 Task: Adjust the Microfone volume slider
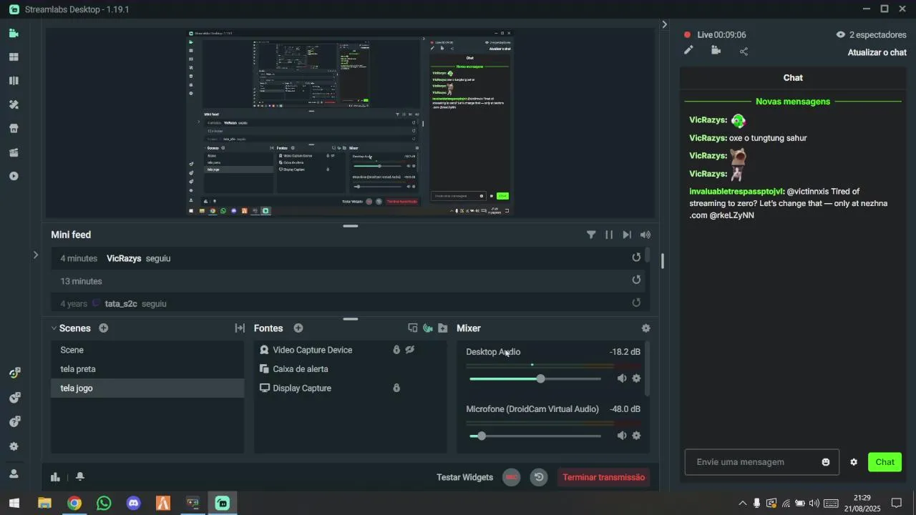tap(535, 436)
